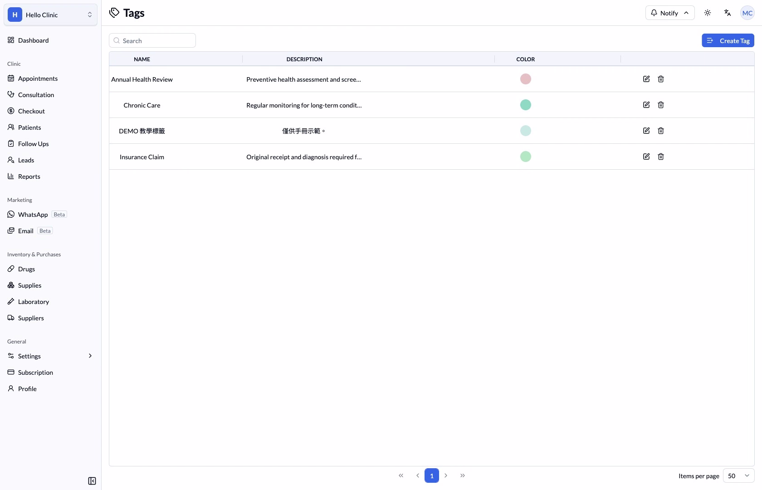The width and height of the screenshot is (762, 490).
Task: Open items per page dropdown
Action: click(x=738, y=475)
